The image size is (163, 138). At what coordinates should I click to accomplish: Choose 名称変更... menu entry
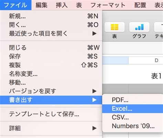pos(51,74)
